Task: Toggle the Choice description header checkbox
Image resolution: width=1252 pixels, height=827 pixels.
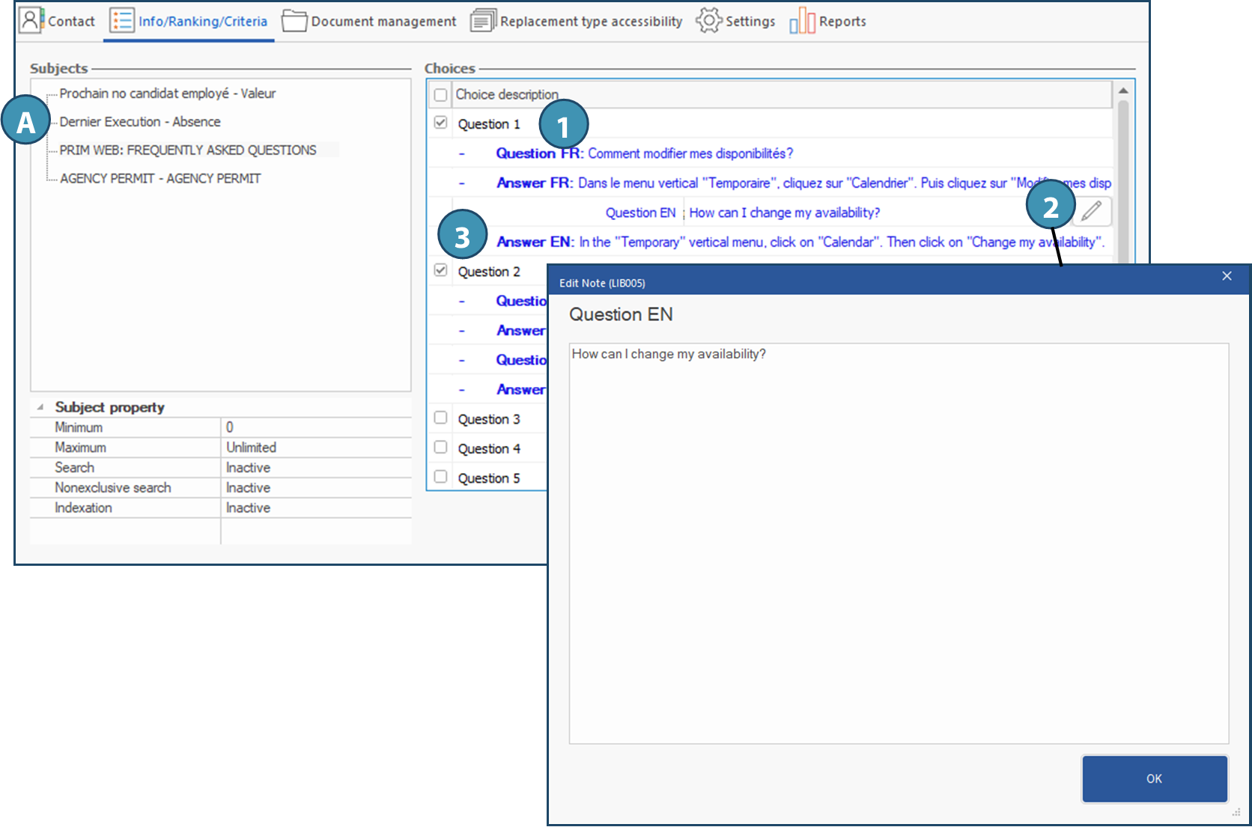Action: point(441,95)
